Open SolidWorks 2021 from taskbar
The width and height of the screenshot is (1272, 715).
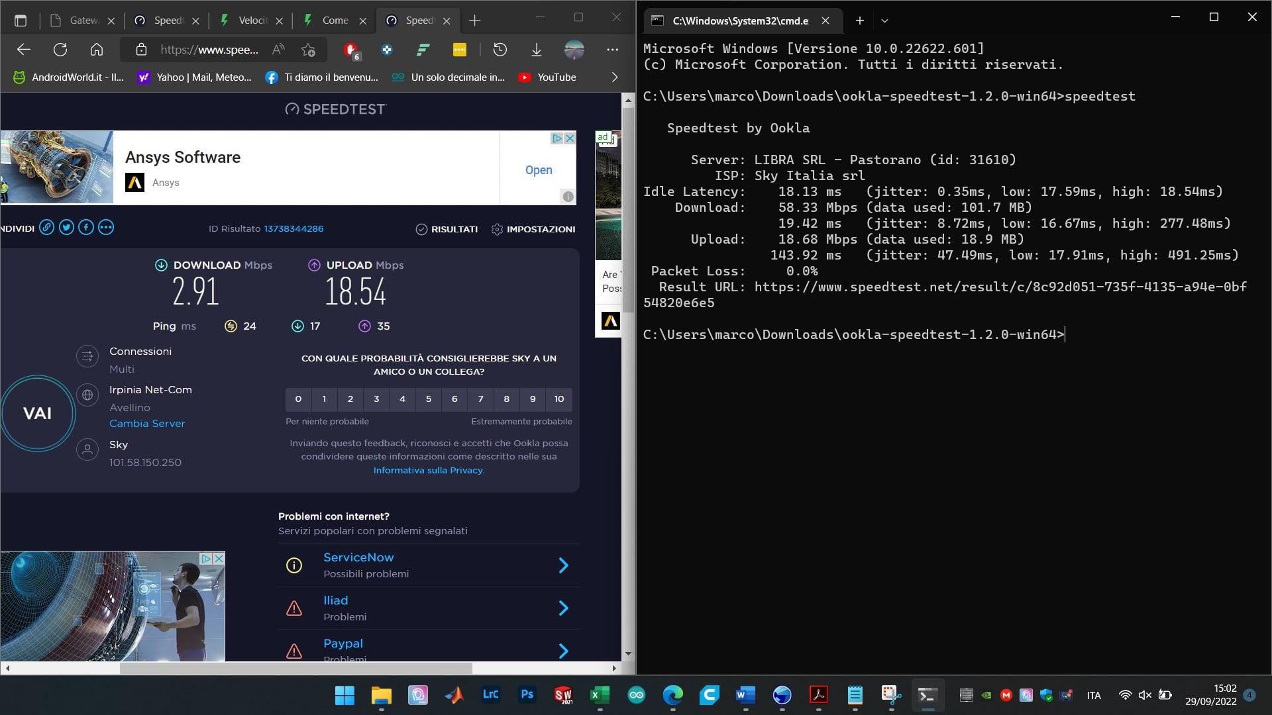pos(563,694)
